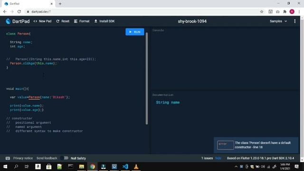The height and width of the screenshot is (171, 304).
Task: Open File Explorer on taskbar
Action: [x=81, y=167]
